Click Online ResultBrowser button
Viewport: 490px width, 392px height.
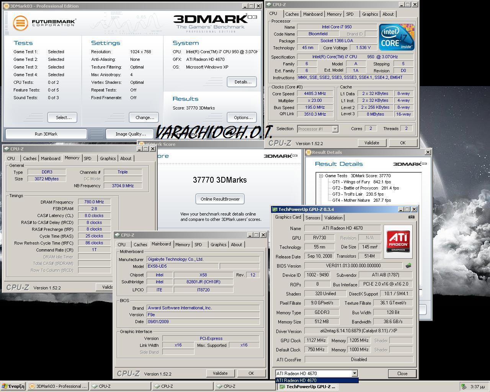220,199
